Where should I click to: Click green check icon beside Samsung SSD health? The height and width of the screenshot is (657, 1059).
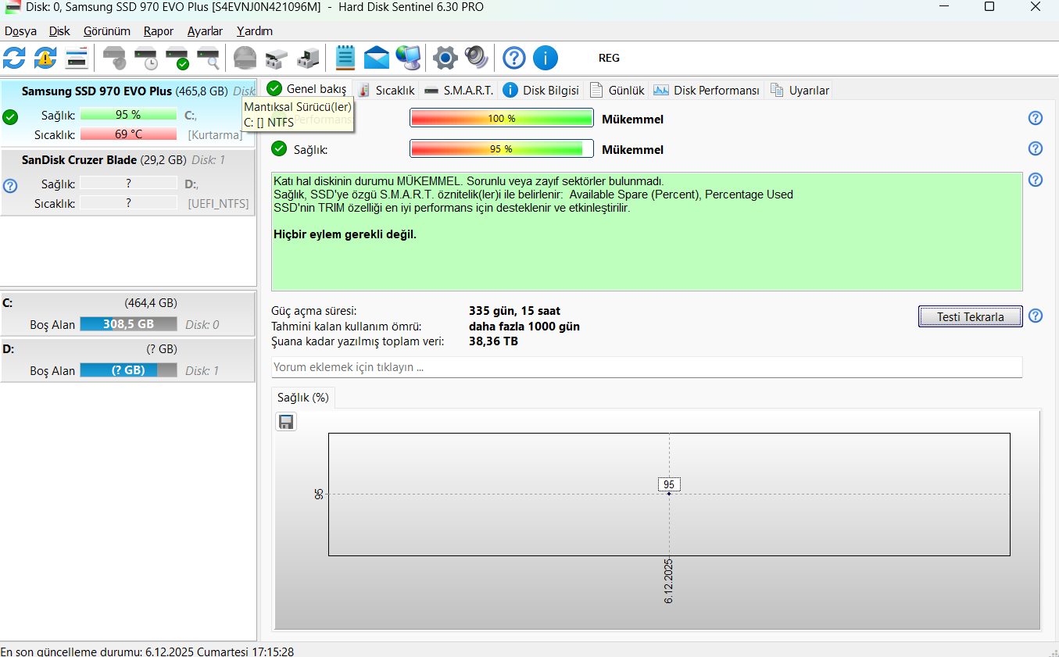10,117
